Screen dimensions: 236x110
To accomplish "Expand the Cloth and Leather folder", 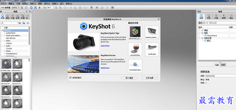I will click(x=5, y=36).
